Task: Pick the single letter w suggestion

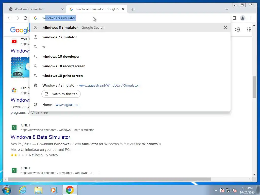Action: point(130,47)
